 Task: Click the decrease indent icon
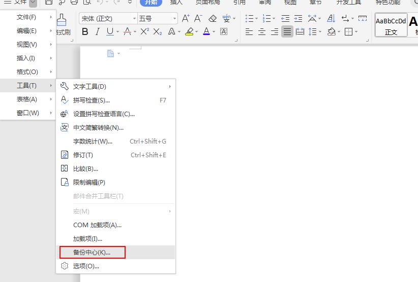285,18
